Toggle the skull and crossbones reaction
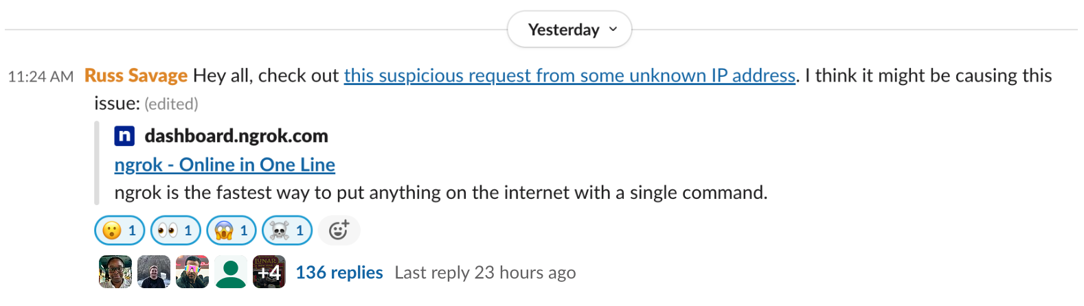The width and height of the screenshot is (1084, 306). tap(287, 231)
